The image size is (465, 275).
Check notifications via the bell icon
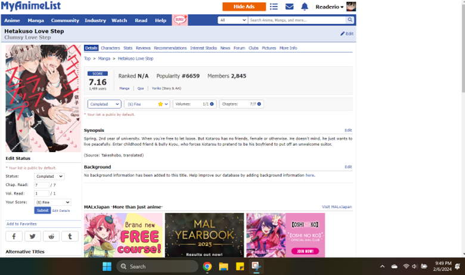click(x=305, y=7)
